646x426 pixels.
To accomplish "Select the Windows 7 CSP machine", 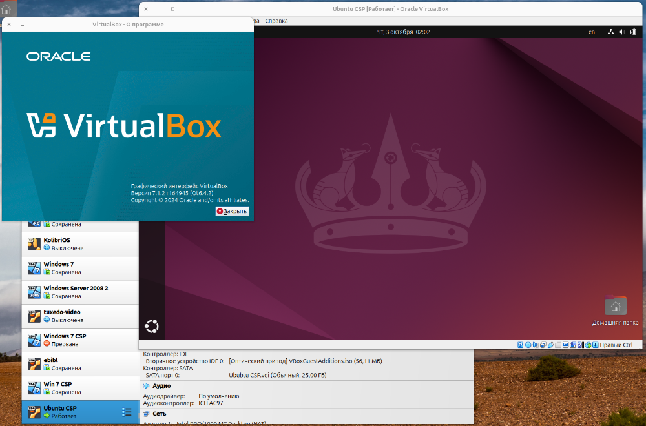I will pyautogui.click(x=80, y=340).
